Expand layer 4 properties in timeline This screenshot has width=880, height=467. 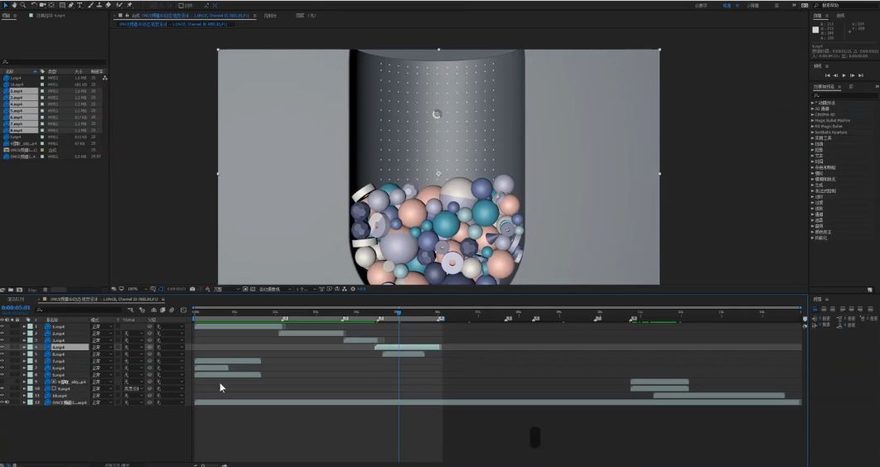tap(24, 347)
